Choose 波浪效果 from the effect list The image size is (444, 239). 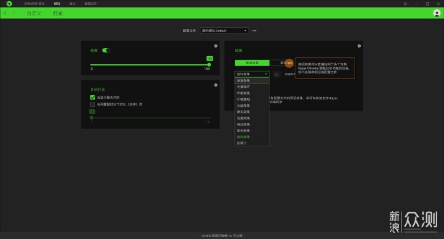tap(252, 80)
